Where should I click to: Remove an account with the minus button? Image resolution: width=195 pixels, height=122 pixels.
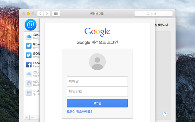(x=32, y=117)
